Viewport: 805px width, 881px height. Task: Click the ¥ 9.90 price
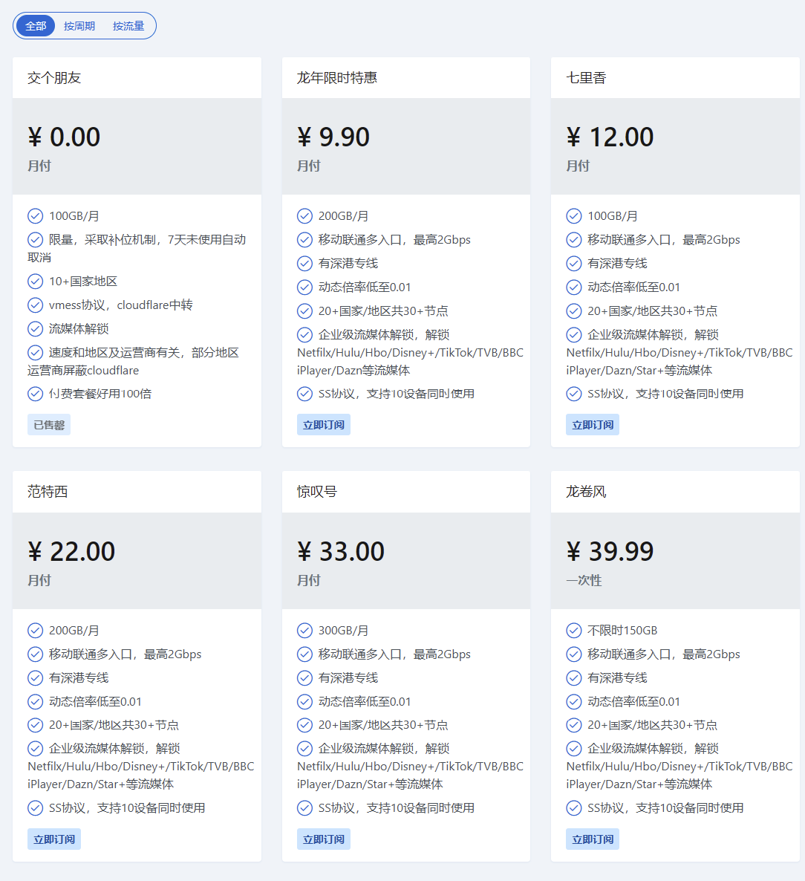(x=333, y=137)
